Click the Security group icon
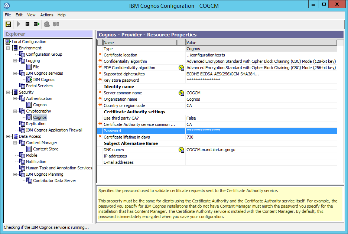 (15, 92)
